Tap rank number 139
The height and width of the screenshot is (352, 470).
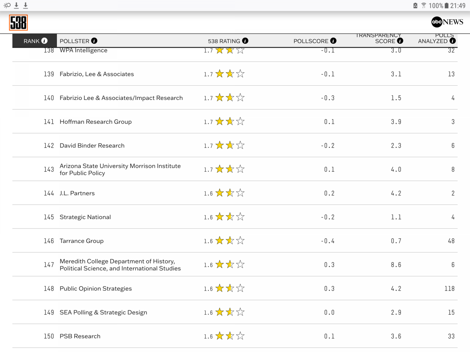point(49,74)
